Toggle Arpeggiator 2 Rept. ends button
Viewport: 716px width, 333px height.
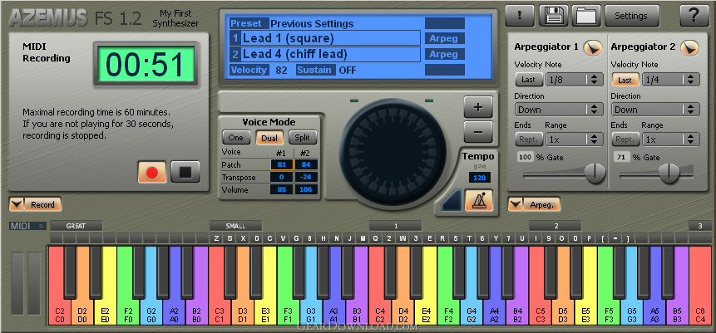[625, 140]
